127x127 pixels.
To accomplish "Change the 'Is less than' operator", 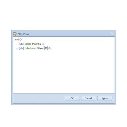I will coord(31,44).
